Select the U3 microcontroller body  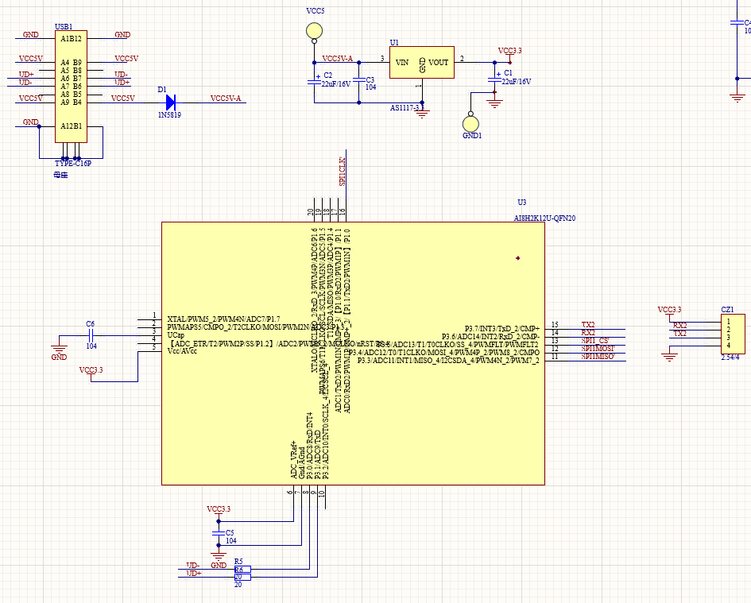353,354
